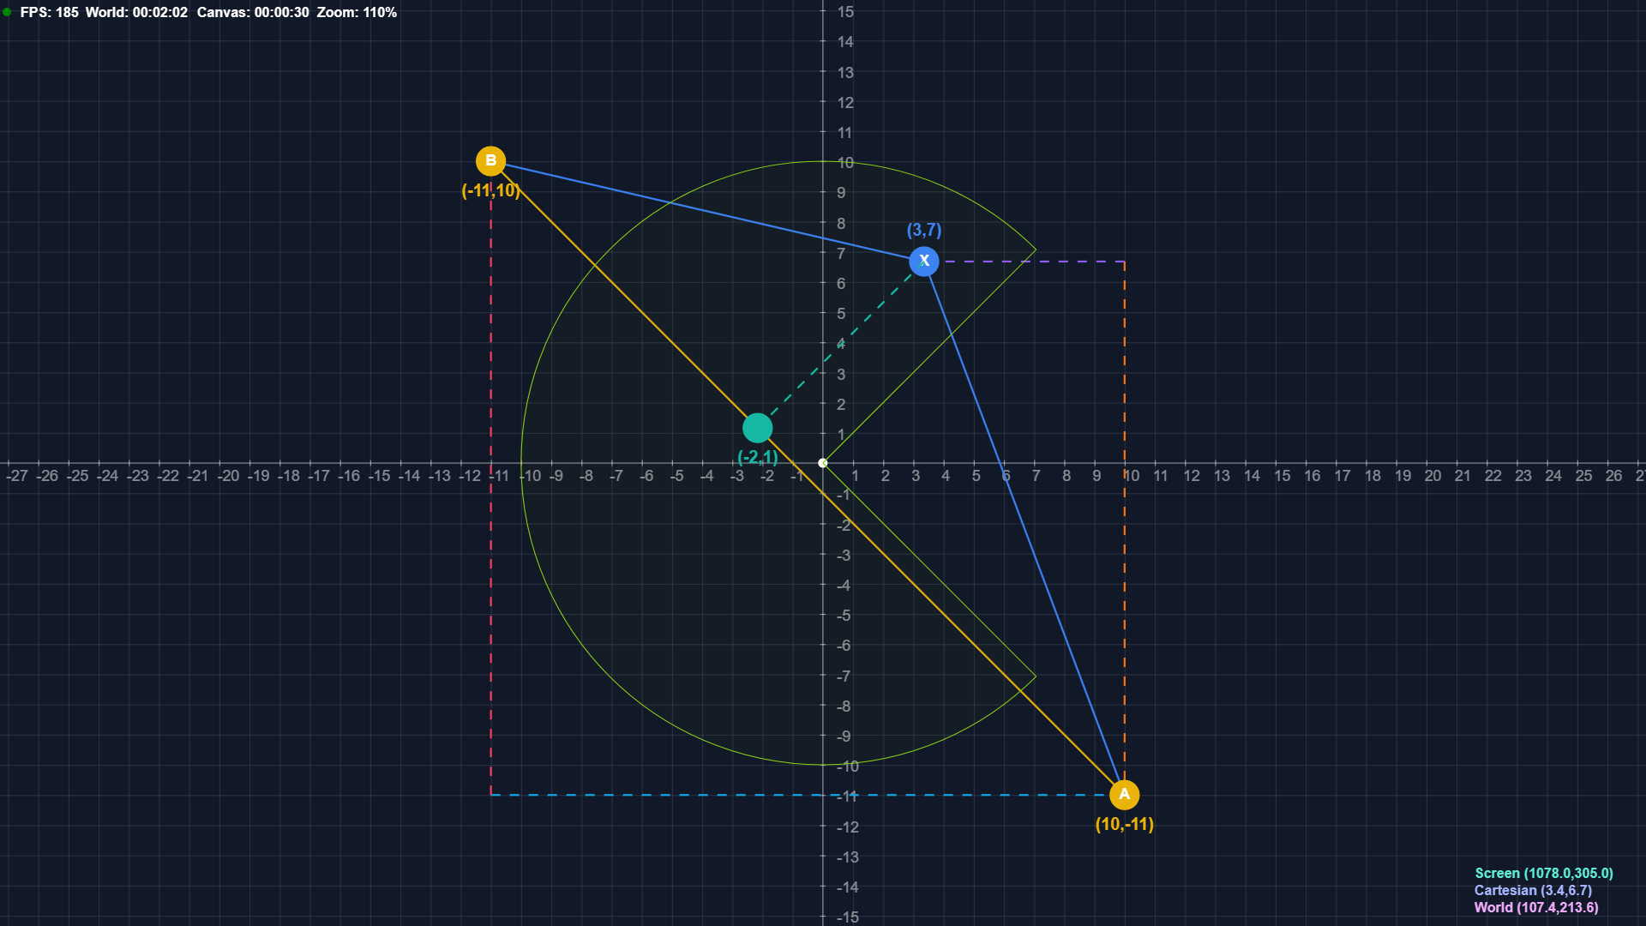
Task: Click the teal midpoint circle
Action: (x=757, y=428)
